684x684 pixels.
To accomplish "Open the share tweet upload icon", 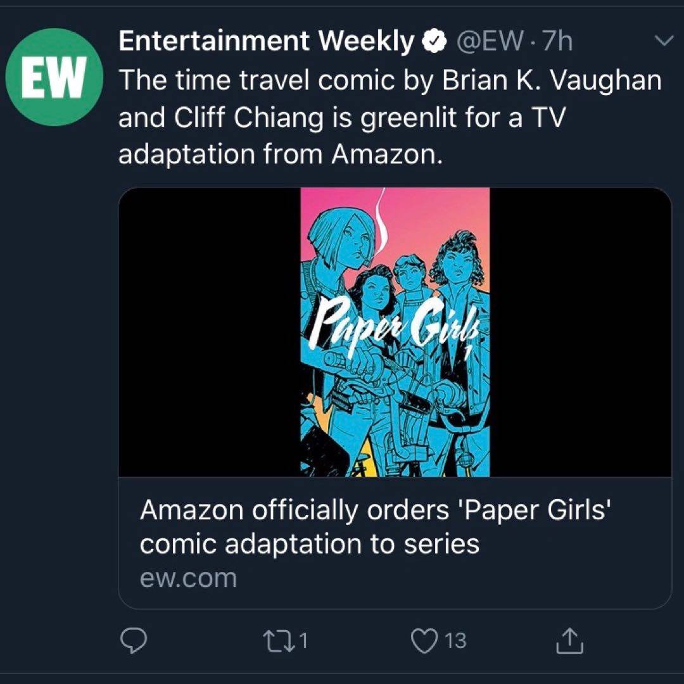I will point(570,640).
